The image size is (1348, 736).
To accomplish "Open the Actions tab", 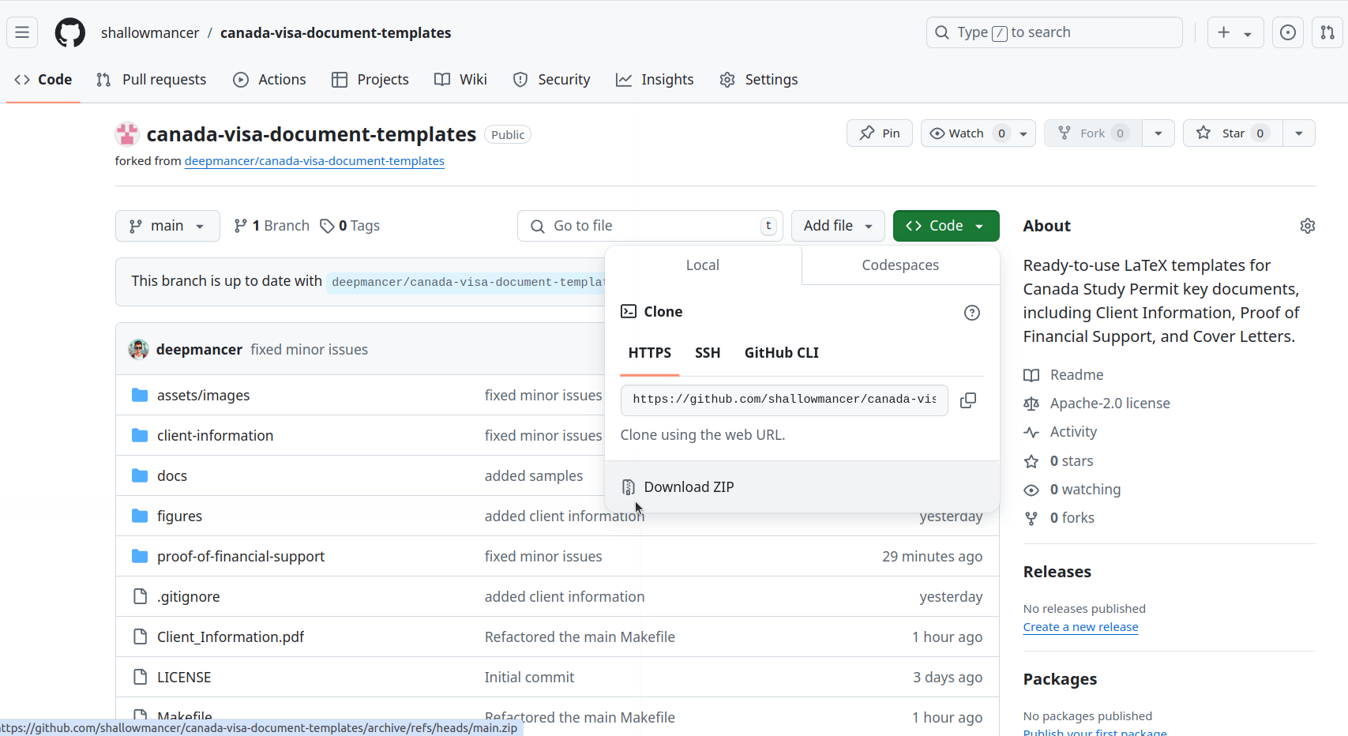I will (270, 80).
